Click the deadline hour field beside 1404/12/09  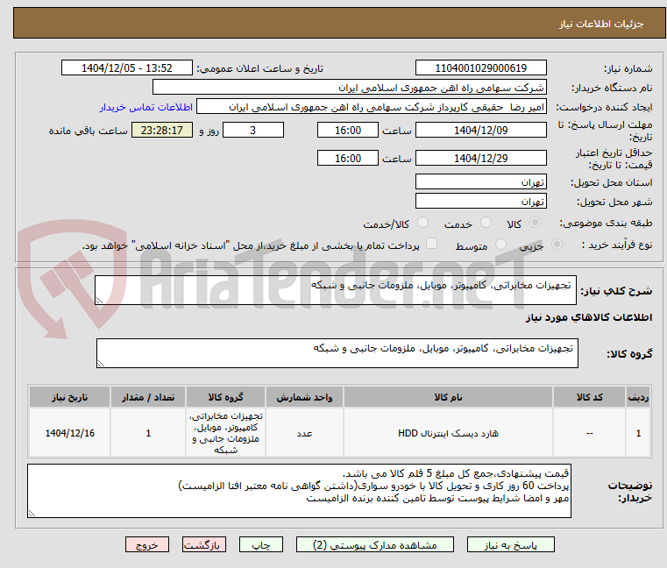coord(348,131)
